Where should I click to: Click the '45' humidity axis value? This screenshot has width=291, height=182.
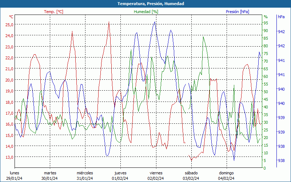(x=266, y=99)
